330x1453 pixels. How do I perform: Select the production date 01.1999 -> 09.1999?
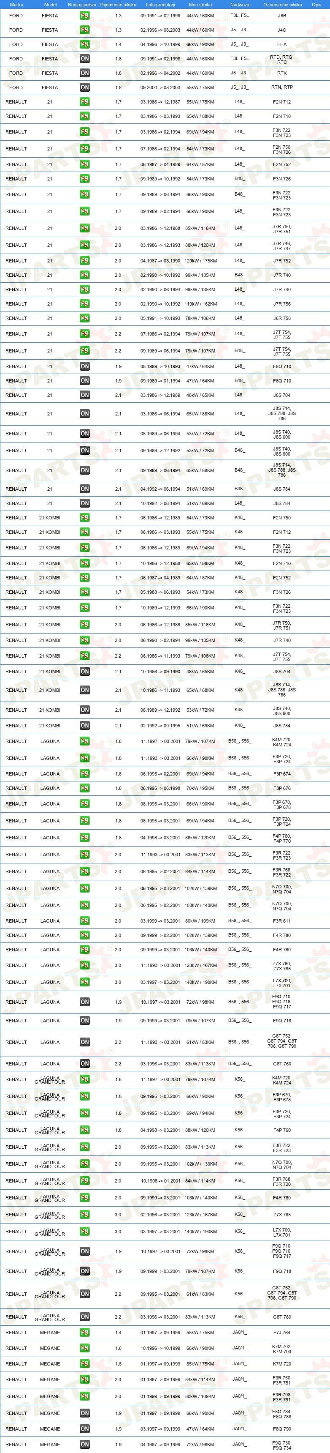(160, 1396)
